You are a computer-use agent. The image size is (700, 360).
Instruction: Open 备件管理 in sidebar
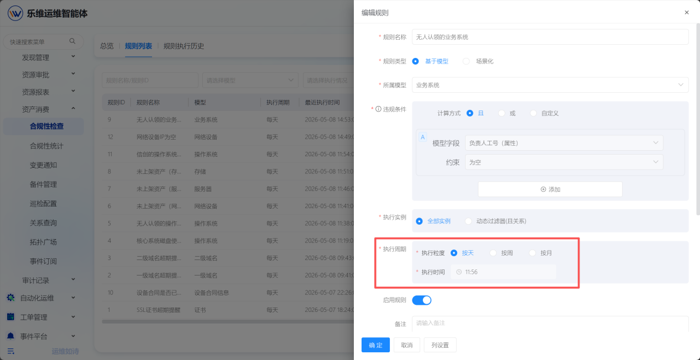point(44,184)
